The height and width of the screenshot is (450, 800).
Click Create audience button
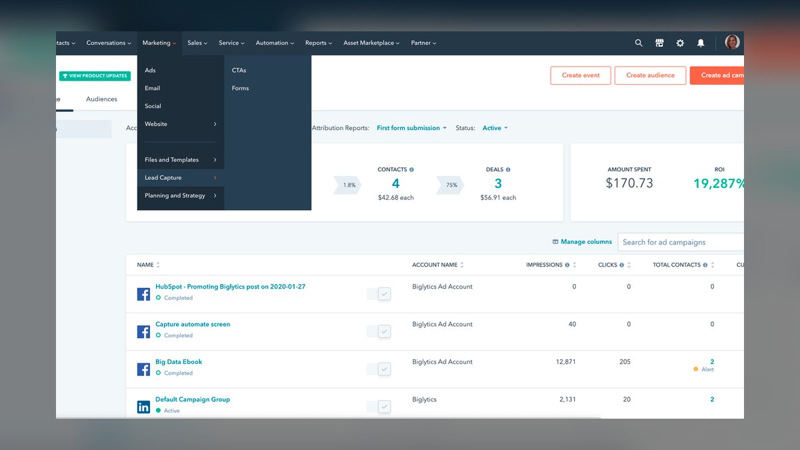[650, 75]
